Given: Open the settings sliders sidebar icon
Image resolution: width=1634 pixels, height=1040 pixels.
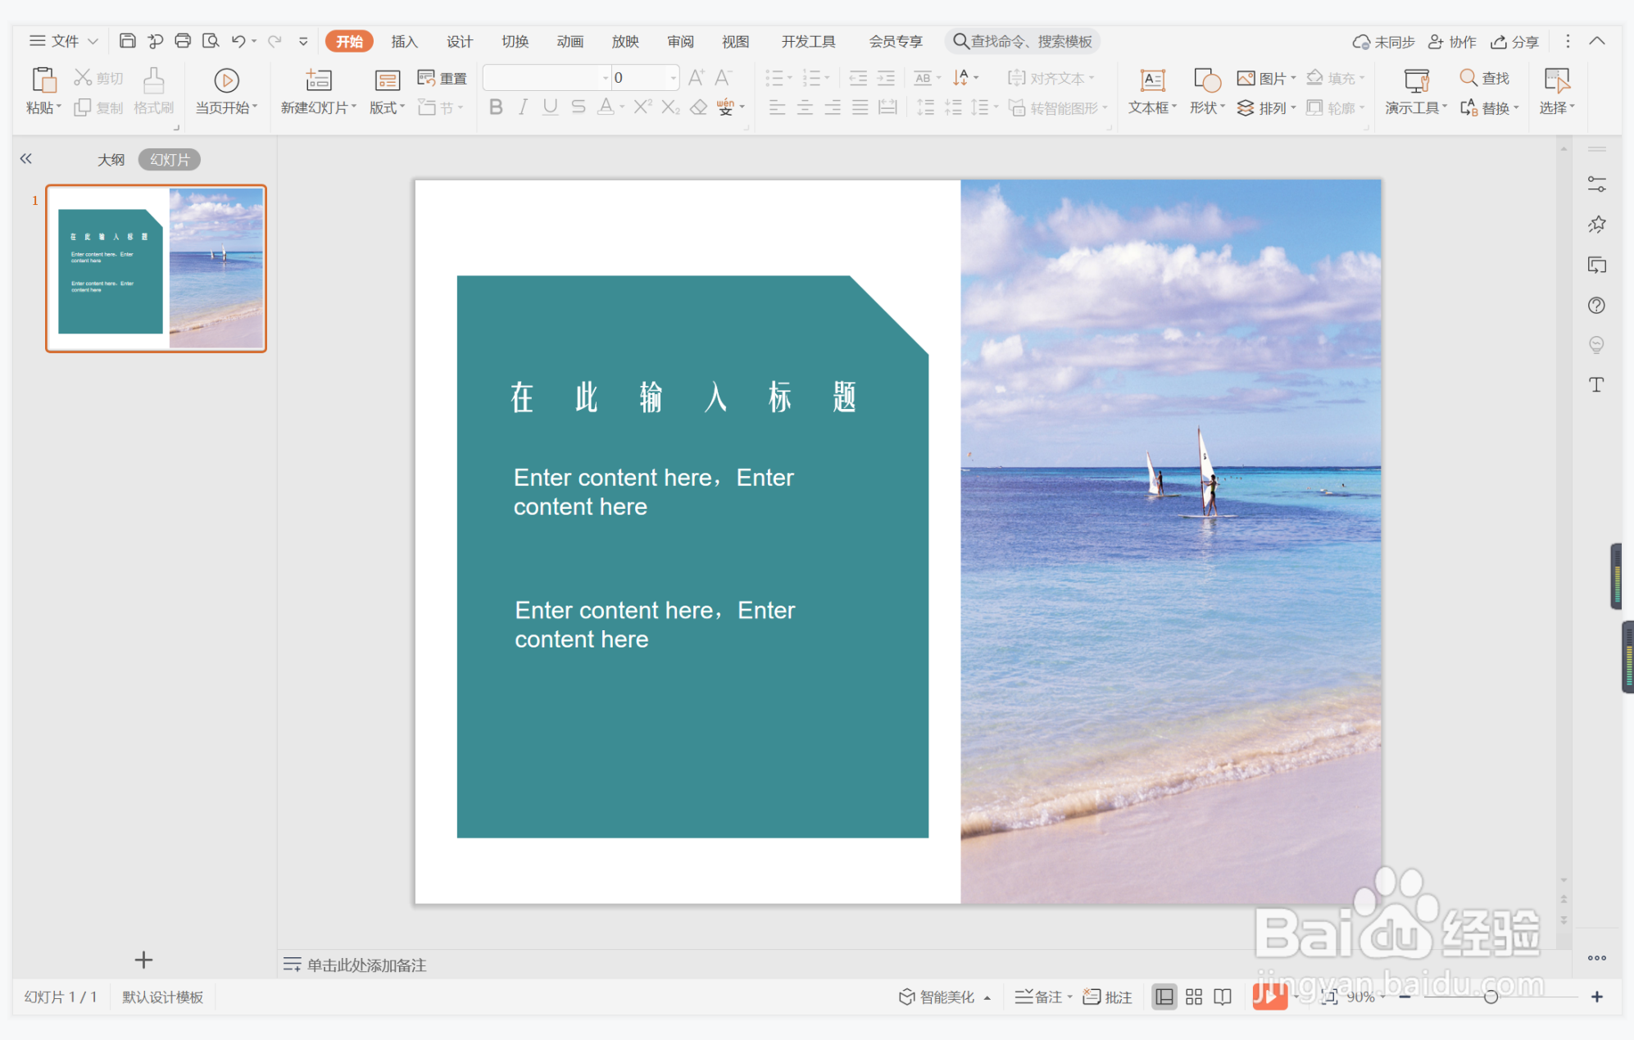Looking at the screenshot, I should pyautogui.click(x=1596, y=184).
